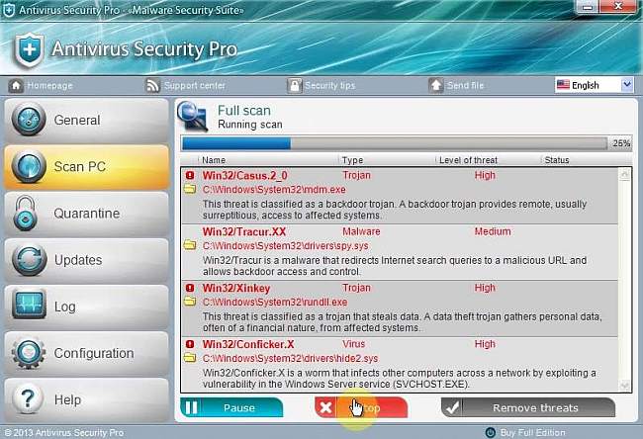Click the threat list scroll up arrow
Image resolution: width=643 pixels, height=439 pixels.
(624, 175)
